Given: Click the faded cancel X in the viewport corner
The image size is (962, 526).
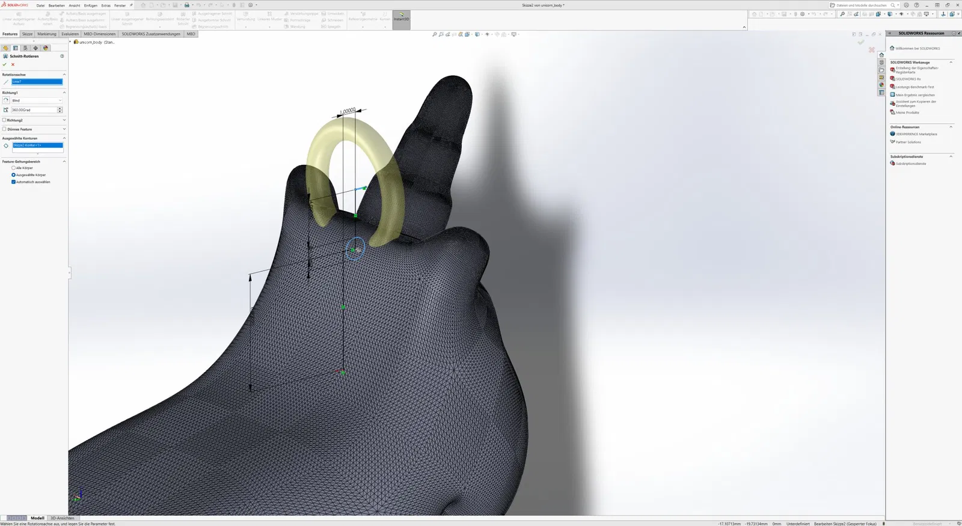Looking at the screenshot, I should (871, 50).
